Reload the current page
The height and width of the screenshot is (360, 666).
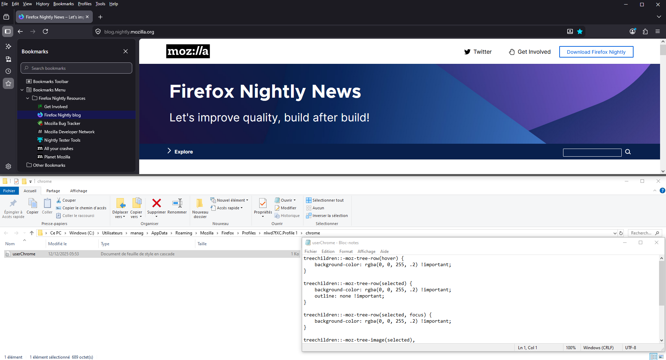(x=45, y=31)
